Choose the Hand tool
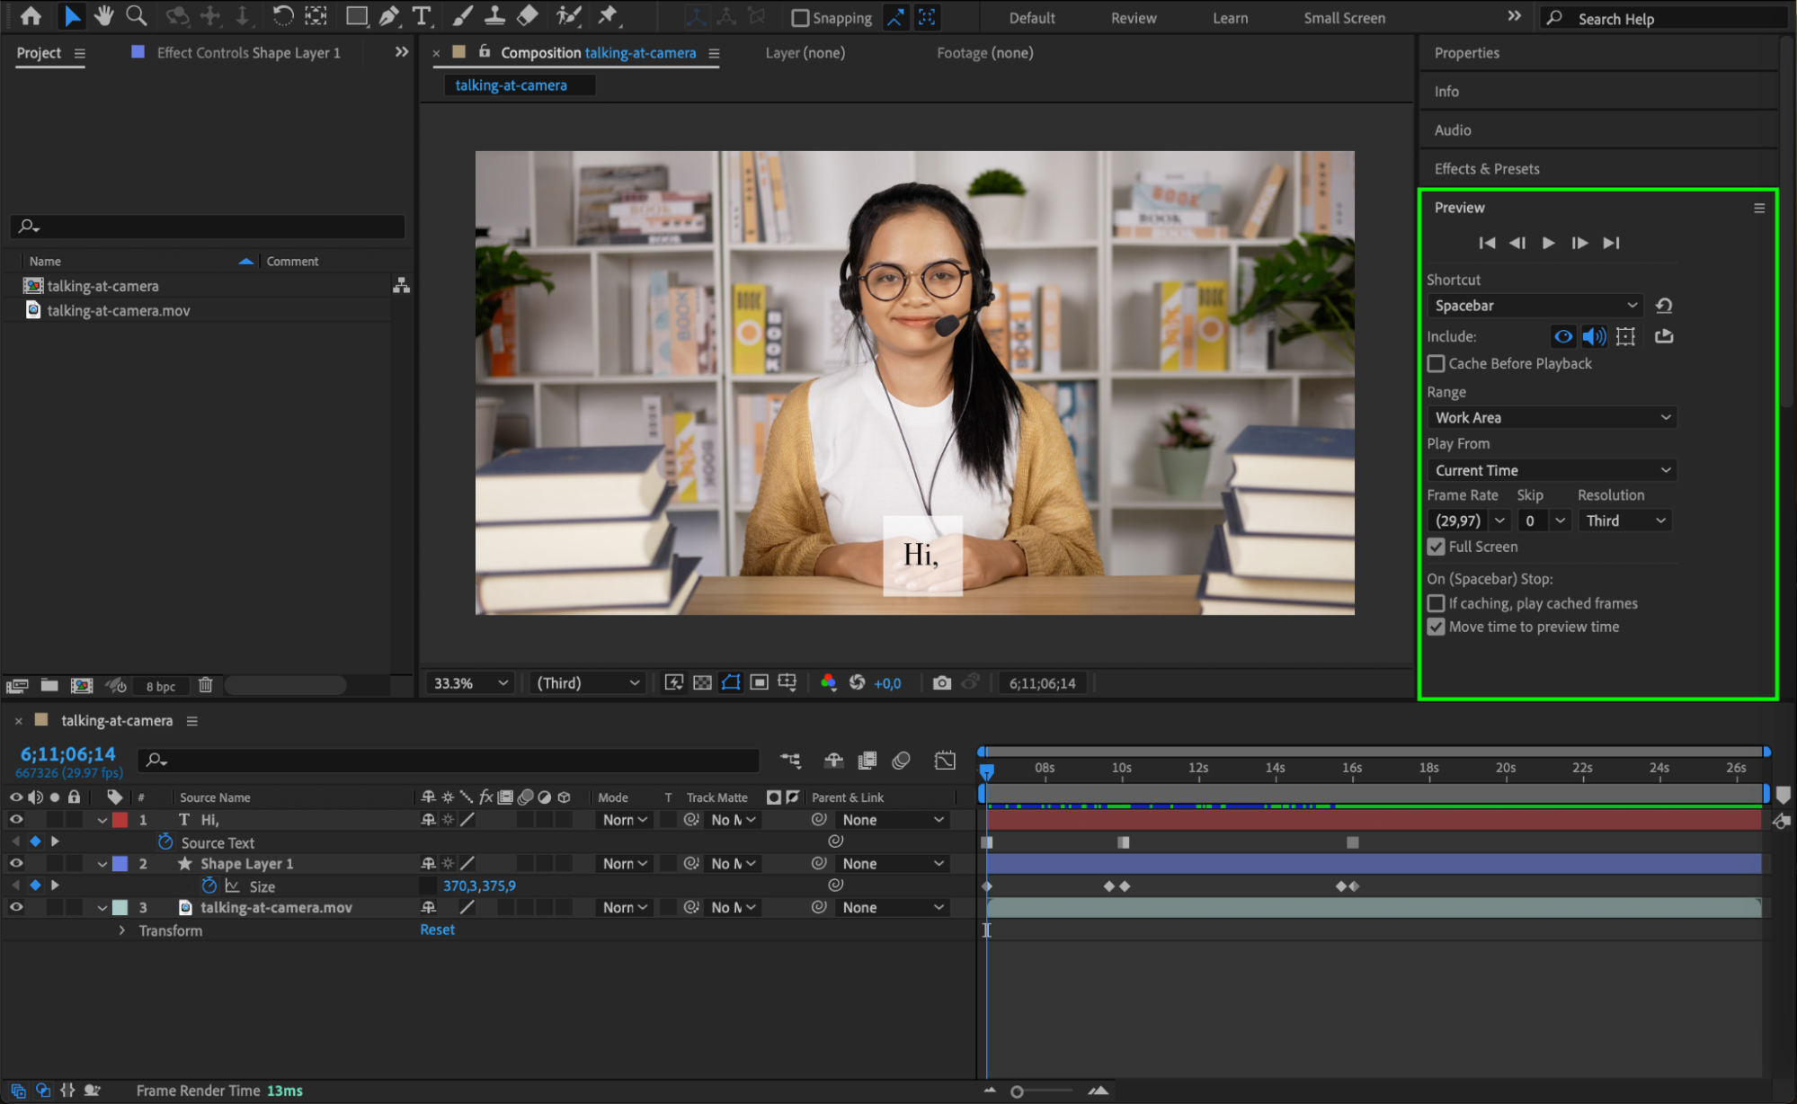The image size is (1797, 1104). pyautogui.click(x=103, y=15)
